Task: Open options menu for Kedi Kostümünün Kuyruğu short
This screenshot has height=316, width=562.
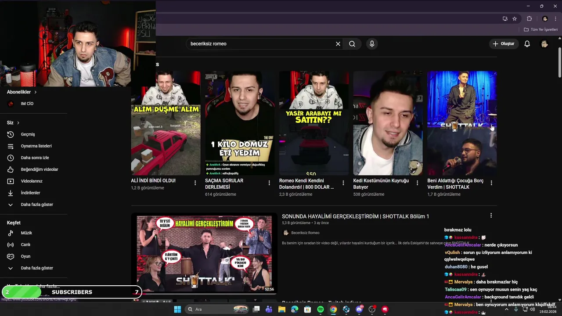Action: tap(417, 183)
